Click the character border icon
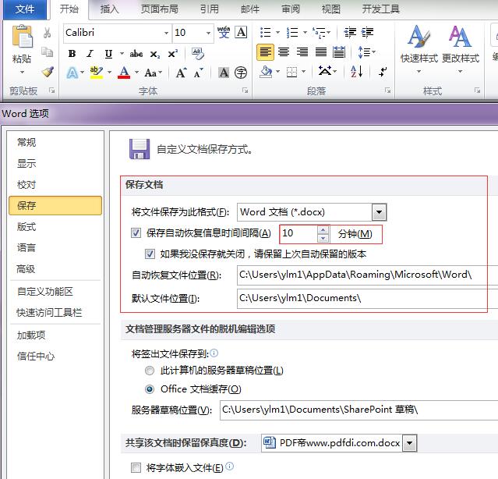The width and height of the screenshot is (498, 479). click(241, 32)
